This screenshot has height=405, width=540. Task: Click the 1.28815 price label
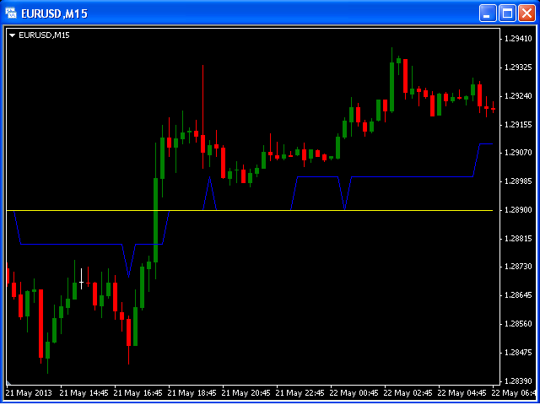[x=517, y=238]
